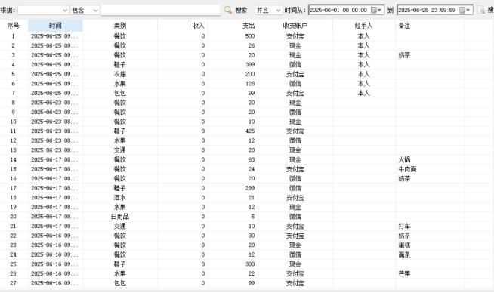This screenshot has height=293, width=494.
Task: Click the end time field 2025-06-25
Action: point(427,10)
